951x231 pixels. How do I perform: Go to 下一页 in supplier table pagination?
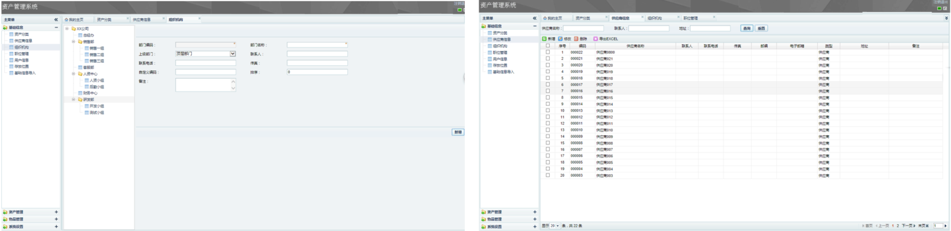pyautogui.click(x=909, y=225)
